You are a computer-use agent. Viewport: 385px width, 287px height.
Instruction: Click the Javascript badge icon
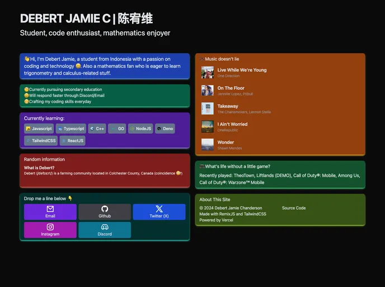point(28,129)
